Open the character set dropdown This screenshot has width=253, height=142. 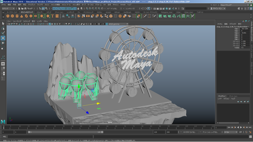pyautogui.click(x=190, y=132)
